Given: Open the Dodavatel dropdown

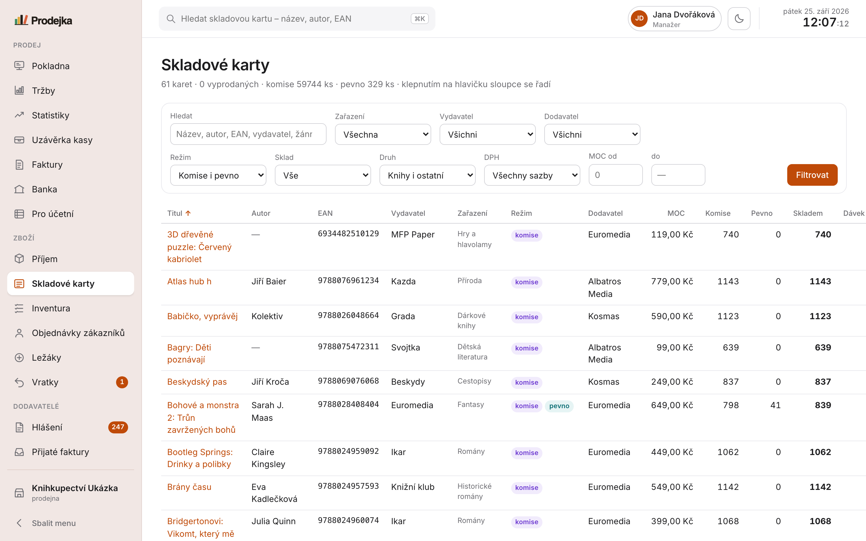Looking at the screenshot, I should (x=592, y=135).
